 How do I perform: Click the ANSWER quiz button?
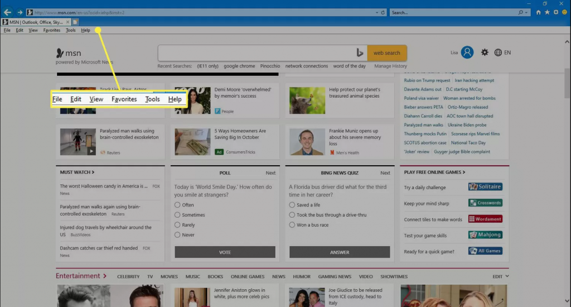(x=340, y=252)
